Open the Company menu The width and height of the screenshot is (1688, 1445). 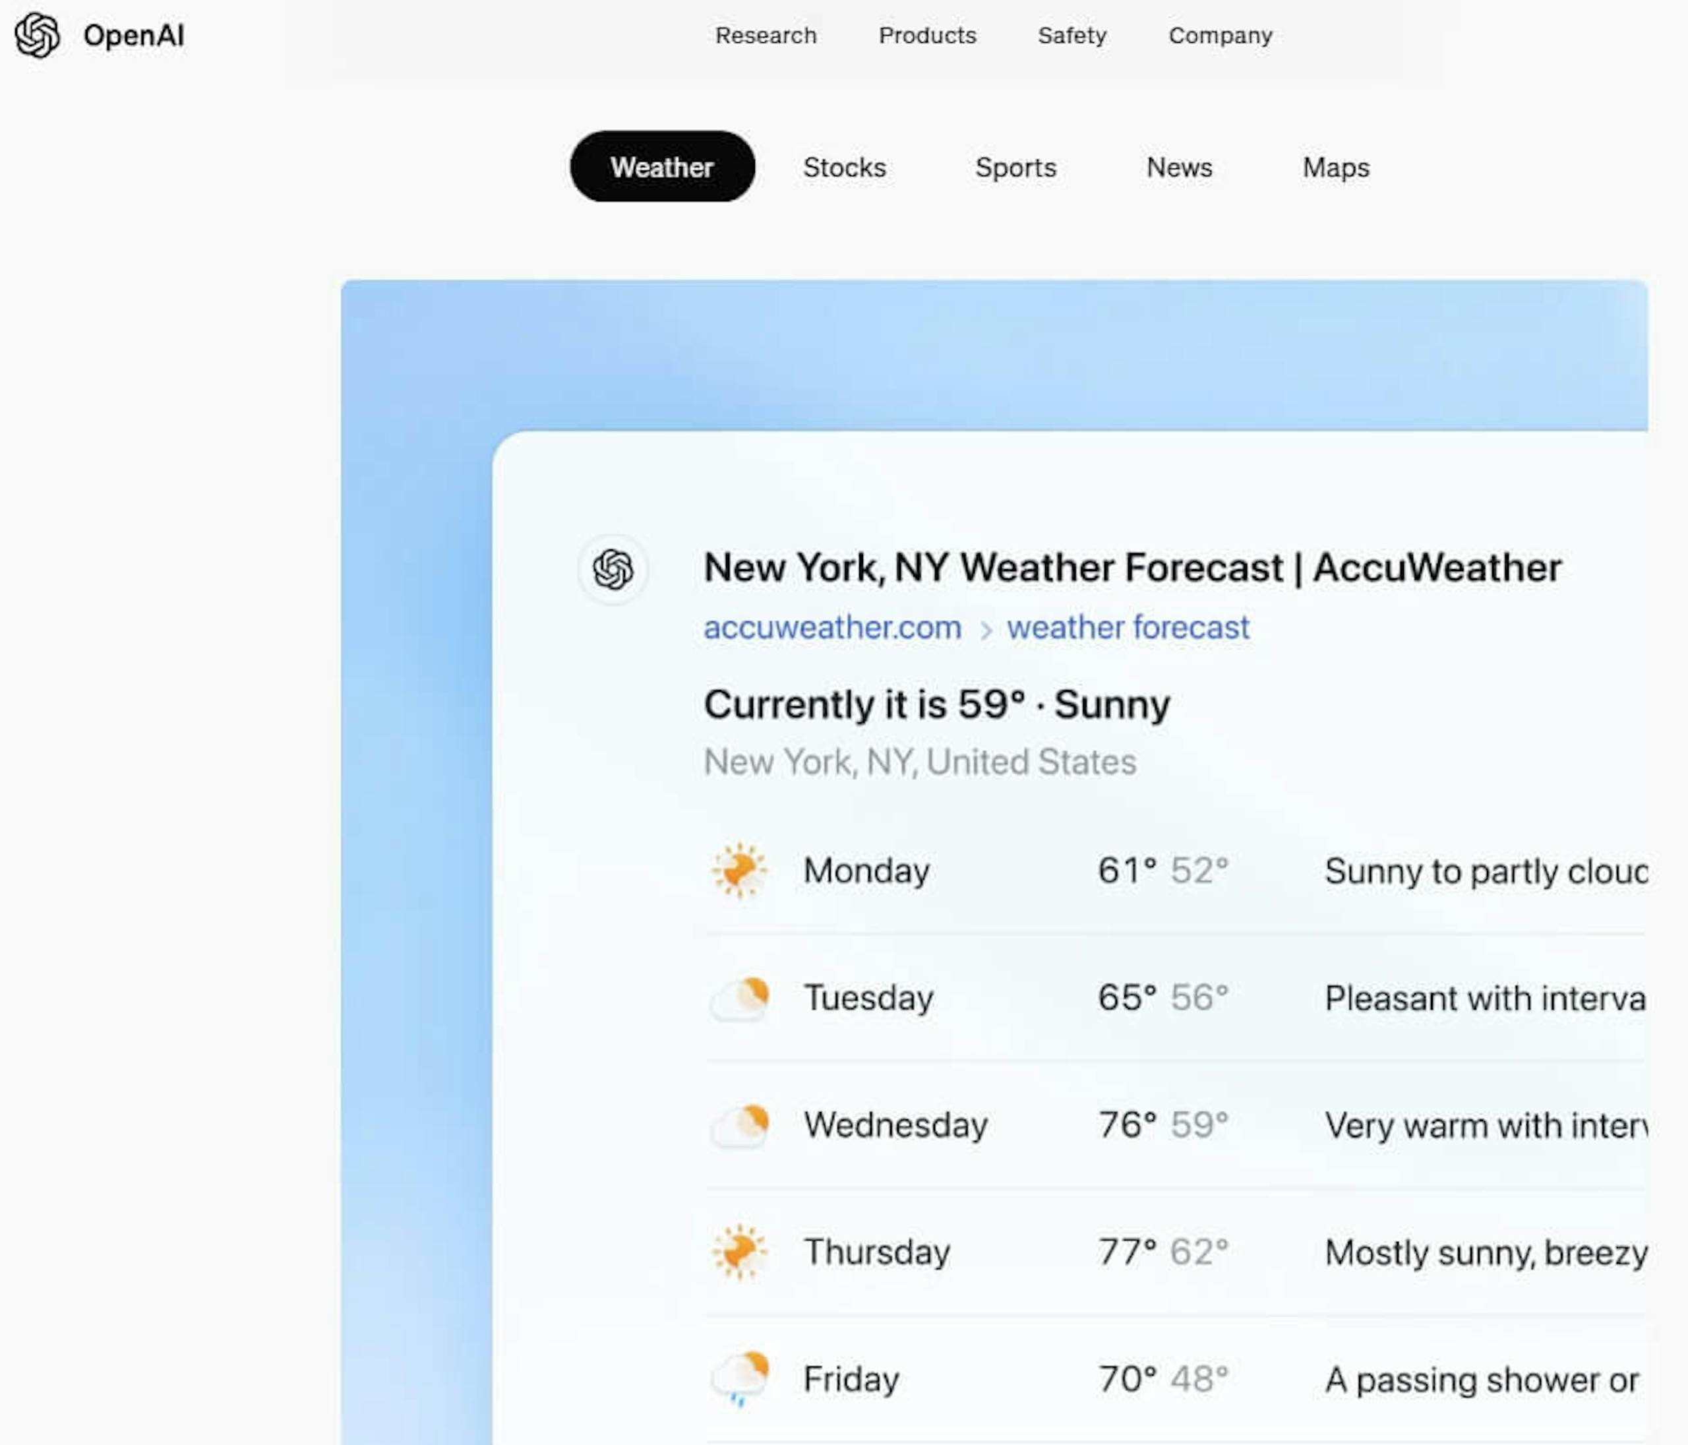(x=1221, y=36)
